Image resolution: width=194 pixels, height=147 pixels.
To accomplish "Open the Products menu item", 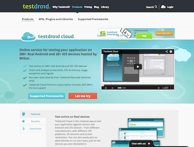I will click(x=77, y=7).
